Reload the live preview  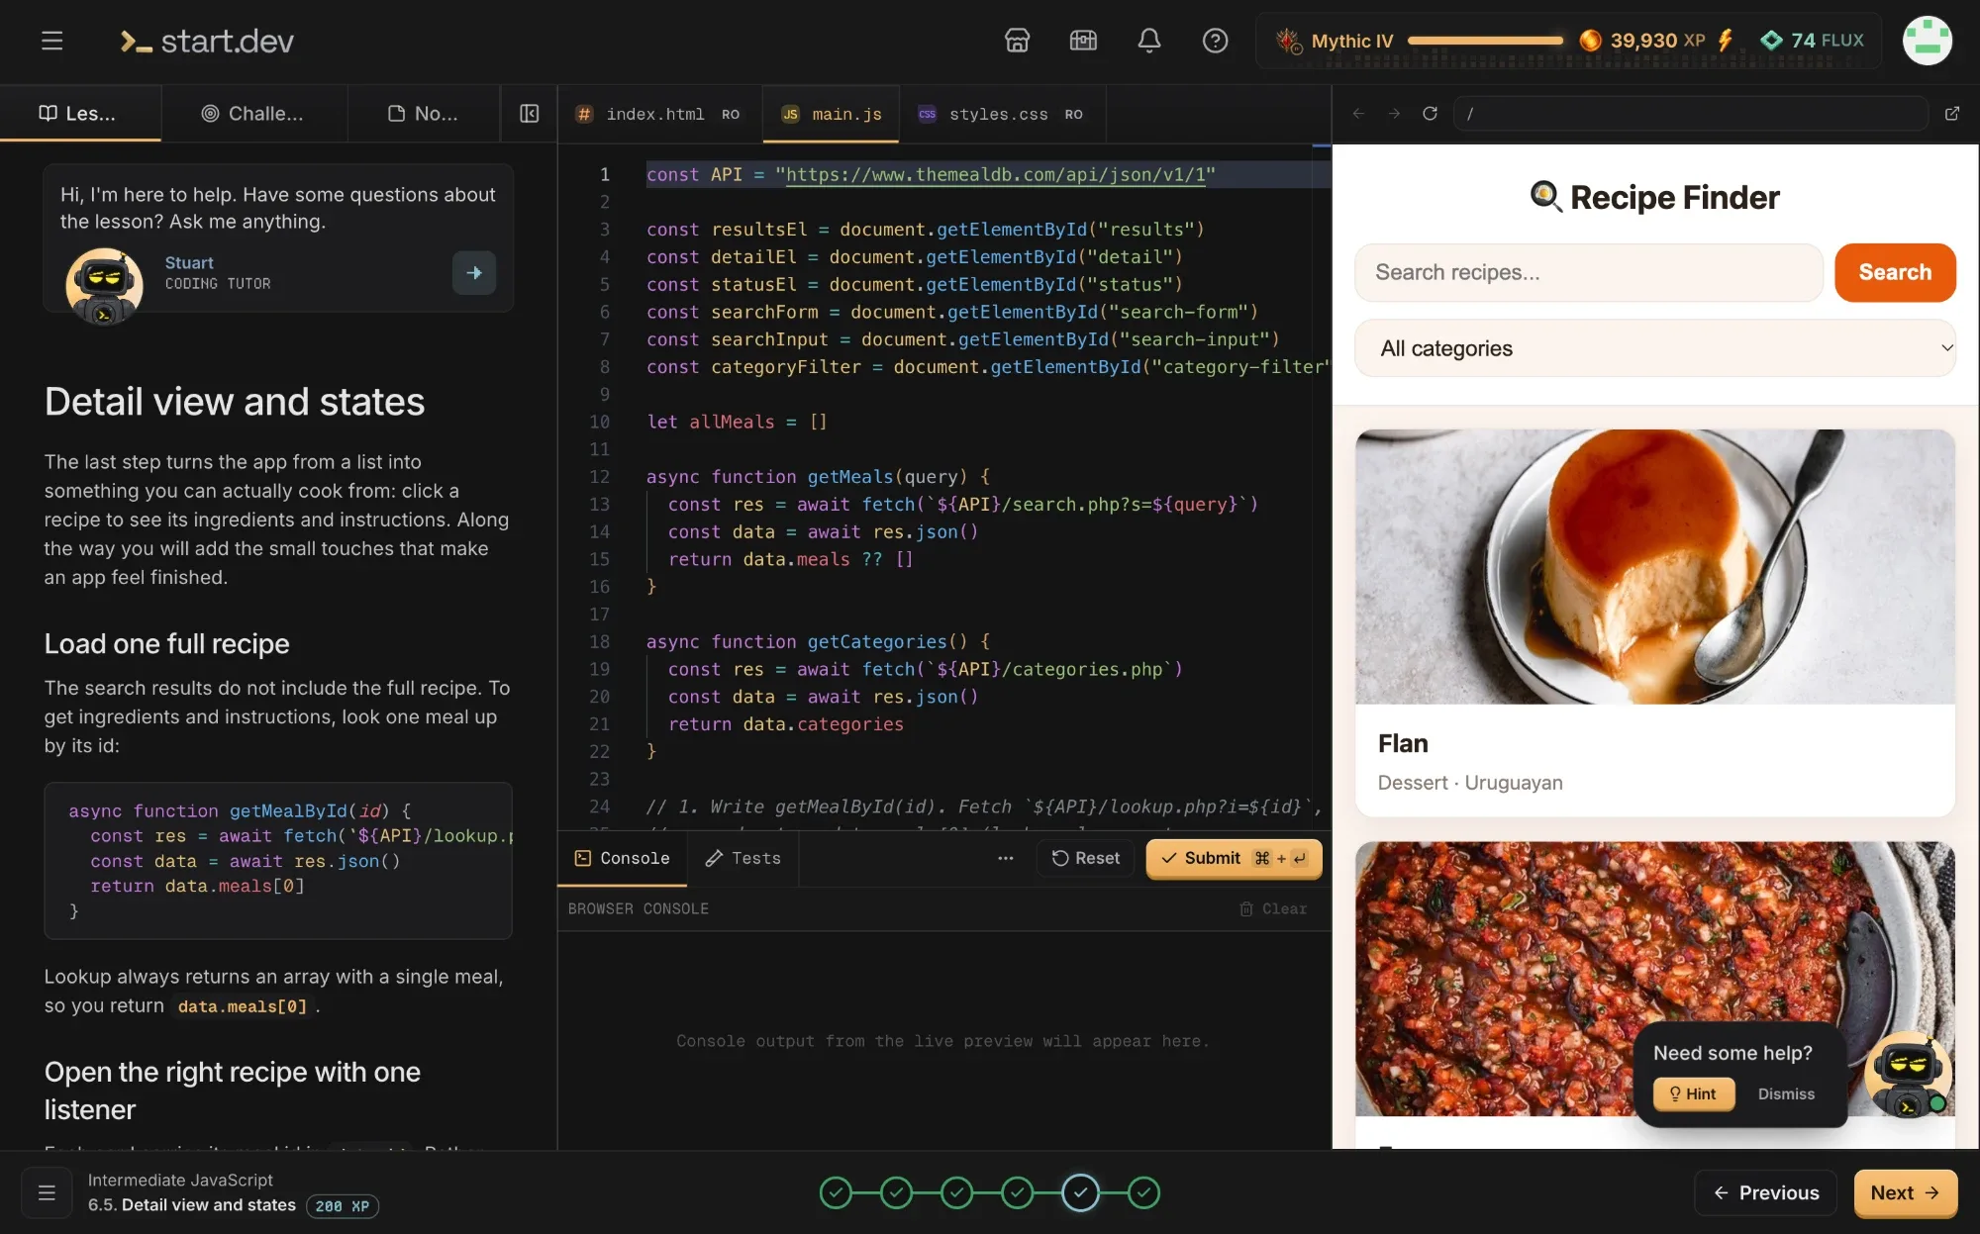(x=1430, y=114)
